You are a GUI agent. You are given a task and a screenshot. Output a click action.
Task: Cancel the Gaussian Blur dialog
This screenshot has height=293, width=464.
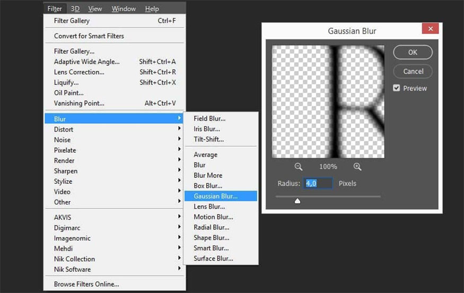(x=413, y=71)
